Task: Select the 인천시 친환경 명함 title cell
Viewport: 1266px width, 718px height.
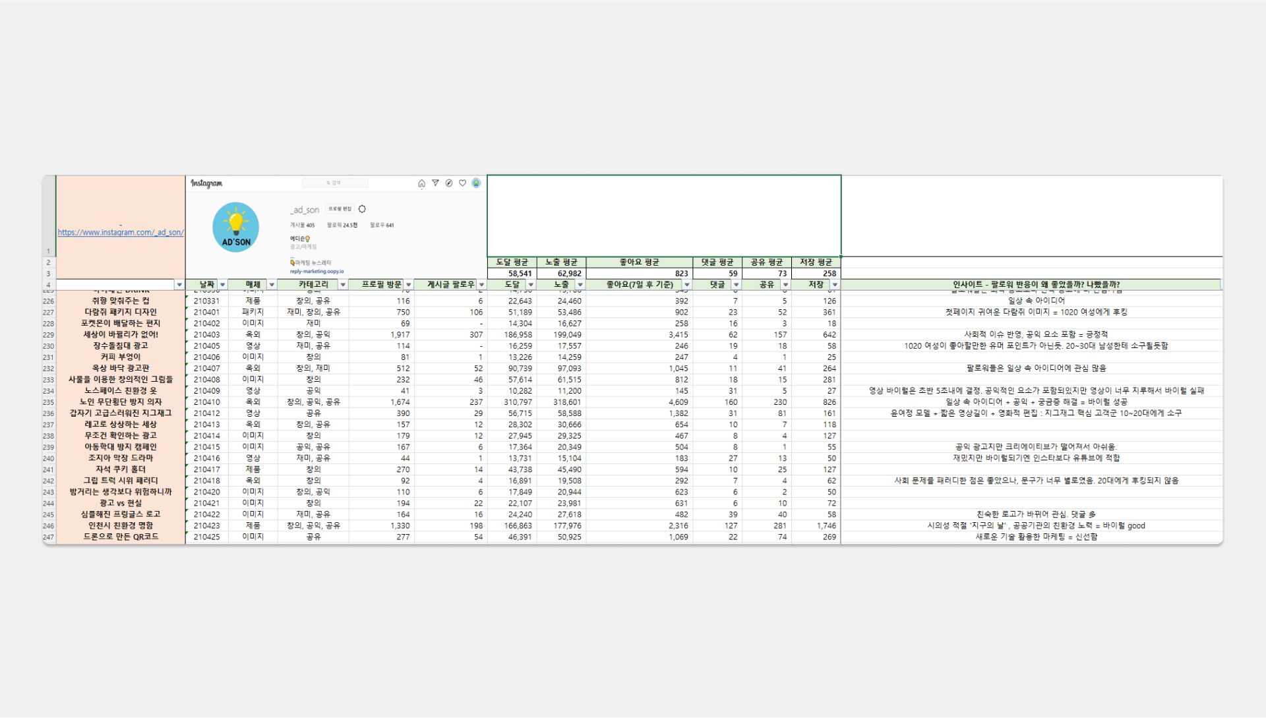Action: pyautogui.click(x=121, y=526)
